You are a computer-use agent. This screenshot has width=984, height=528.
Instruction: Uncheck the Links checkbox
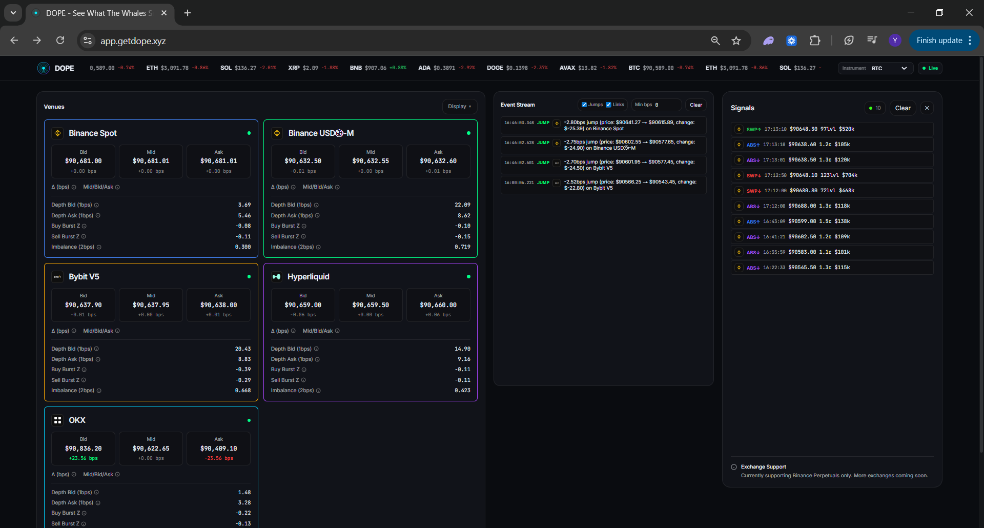coord(608,105)
